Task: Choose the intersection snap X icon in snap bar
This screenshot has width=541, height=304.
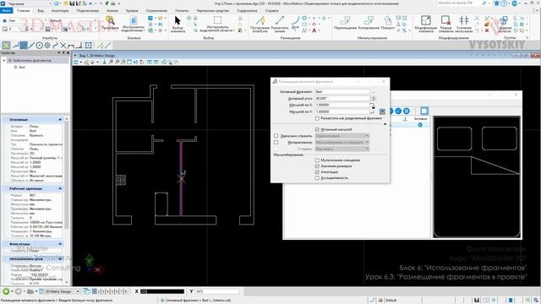Action: click(63, 45)
